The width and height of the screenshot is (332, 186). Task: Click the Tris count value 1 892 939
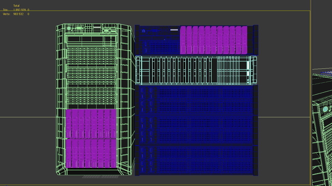(x=20, y=10)
